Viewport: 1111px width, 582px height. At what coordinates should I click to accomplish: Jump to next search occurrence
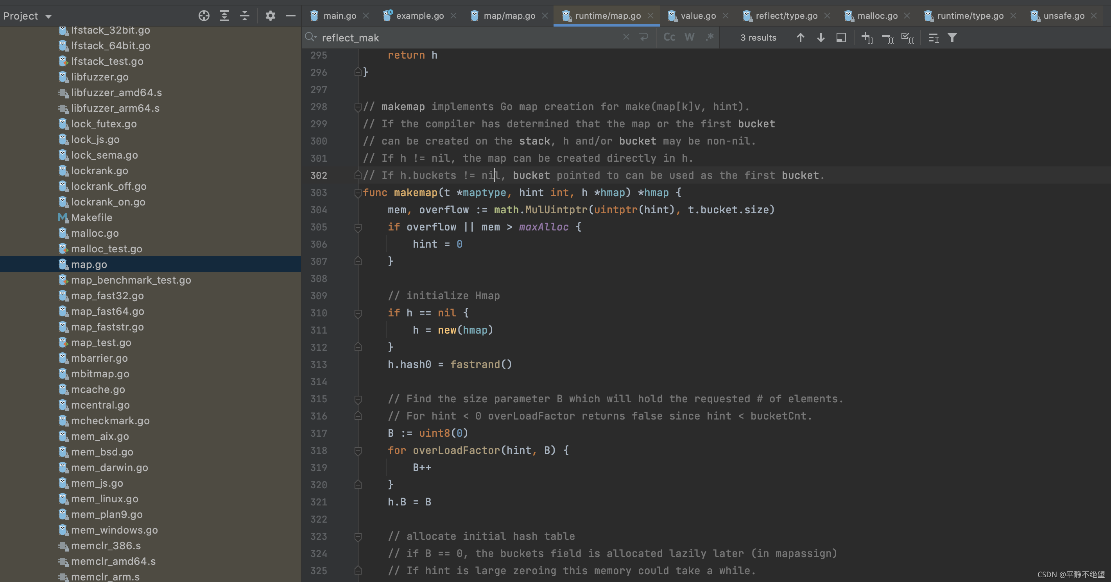(x=821, y=37)
